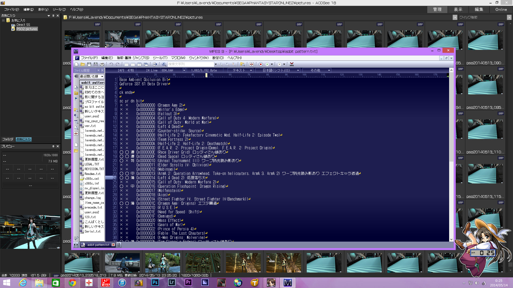
Task: Click the search upward arrow icon
Action: point(227,64)
